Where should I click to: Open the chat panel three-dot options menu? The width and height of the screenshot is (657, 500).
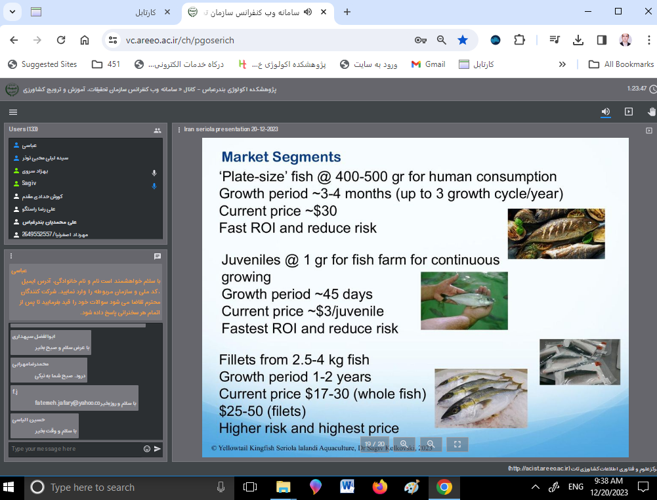(x=11, y=256)
